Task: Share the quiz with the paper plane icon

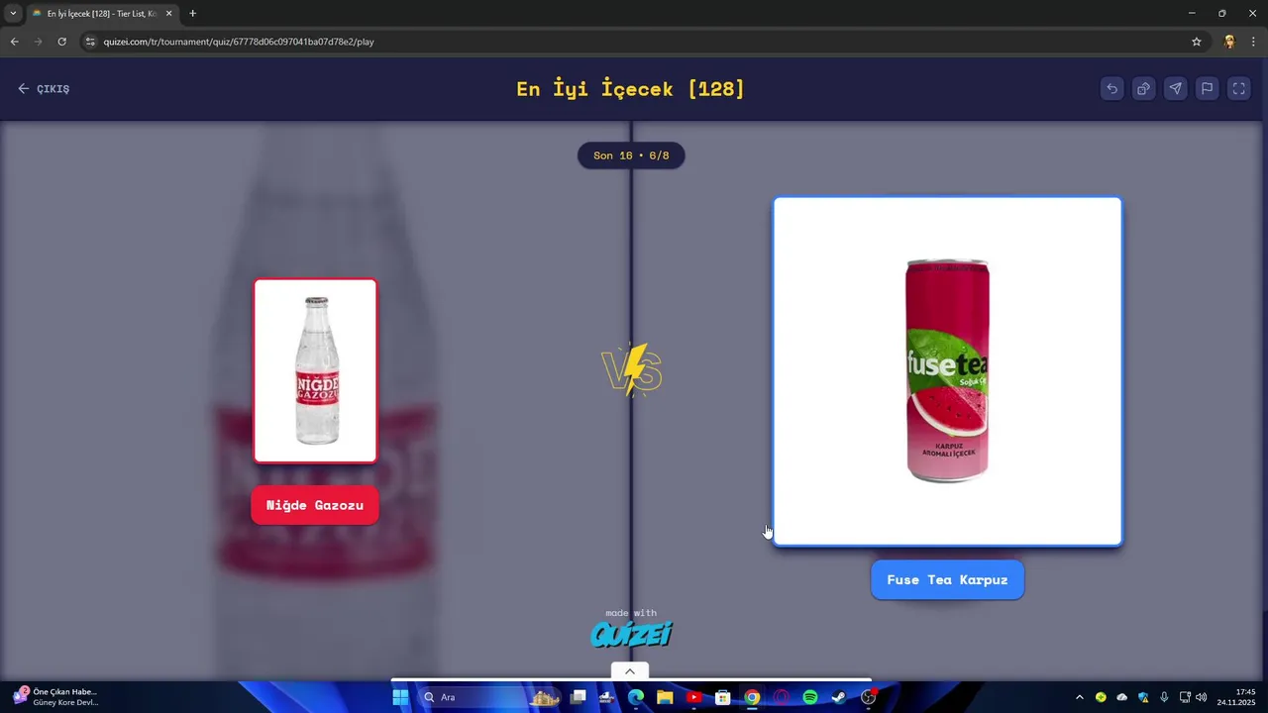Action: [1175, 89]
